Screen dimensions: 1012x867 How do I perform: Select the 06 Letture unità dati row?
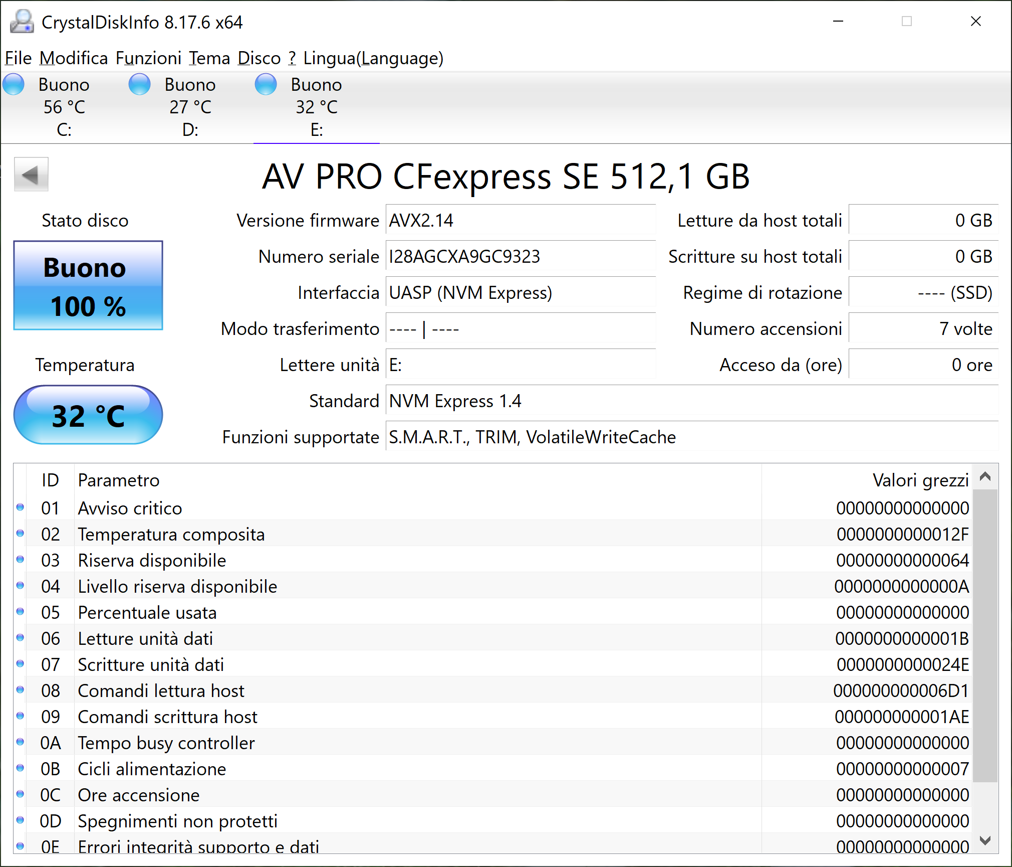(x=493, y=638)
